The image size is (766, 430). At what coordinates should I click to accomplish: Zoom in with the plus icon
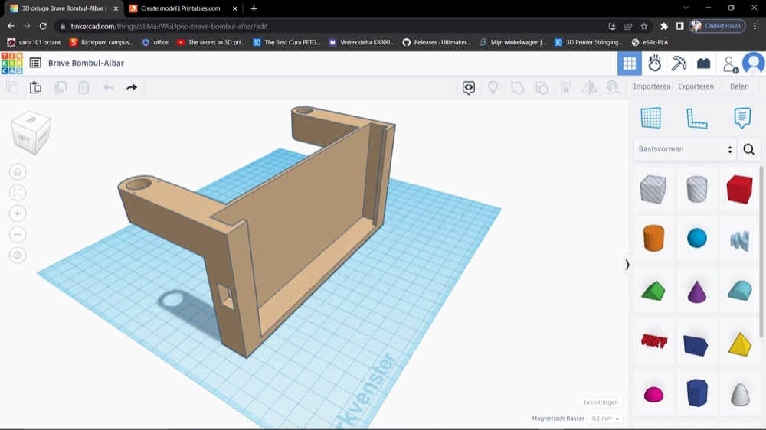pos(18,213)
